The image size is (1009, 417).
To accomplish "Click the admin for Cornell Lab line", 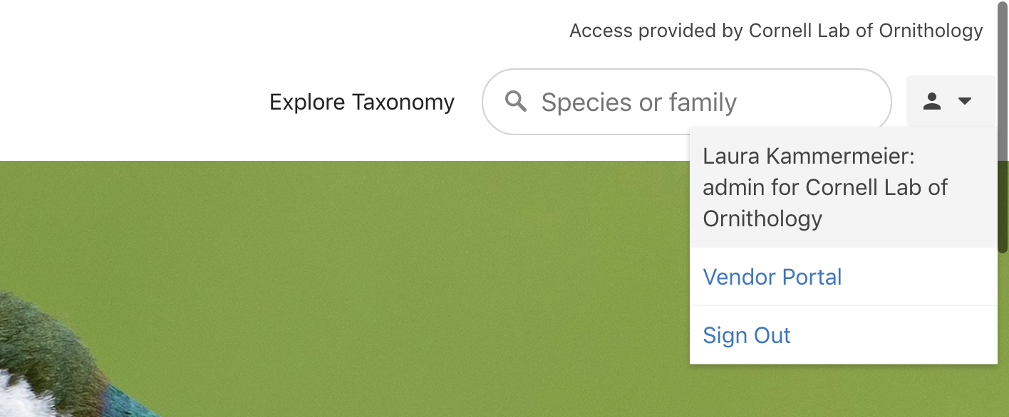I will point(825,187).
